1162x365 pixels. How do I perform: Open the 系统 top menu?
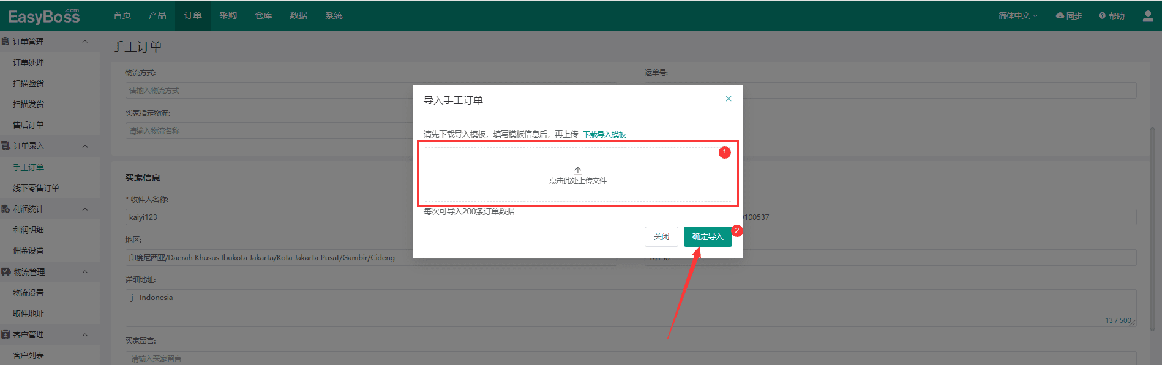coord(334,15)
